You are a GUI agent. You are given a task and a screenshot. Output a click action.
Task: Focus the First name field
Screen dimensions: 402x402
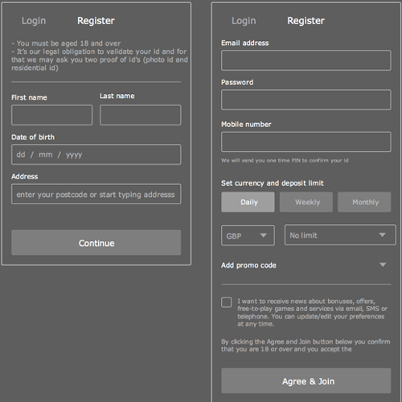(51, 115)
